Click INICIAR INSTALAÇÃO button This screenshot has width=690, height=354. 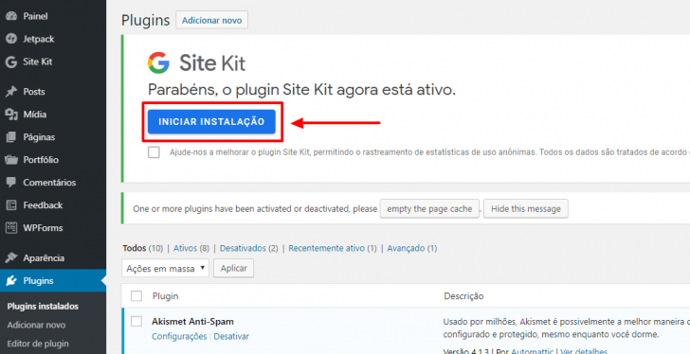tap(211, 122)
